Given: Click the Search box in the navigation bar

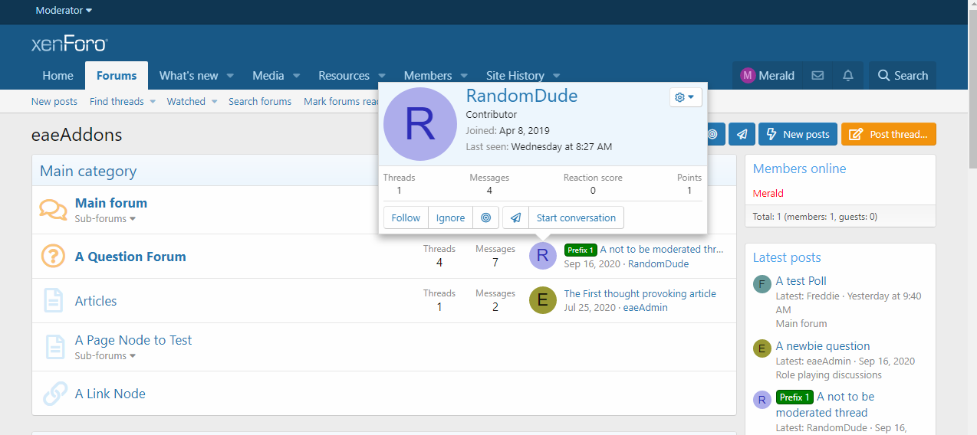Looking at the screenshot, I should pos(902,76).
